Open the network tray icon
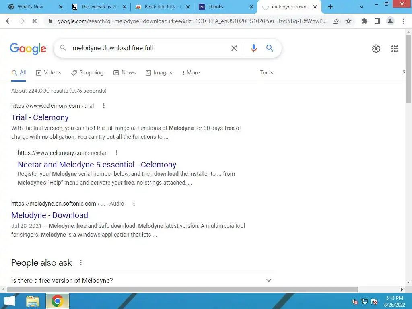This screenshot has height=309, width=412. [x=365, y=301]
